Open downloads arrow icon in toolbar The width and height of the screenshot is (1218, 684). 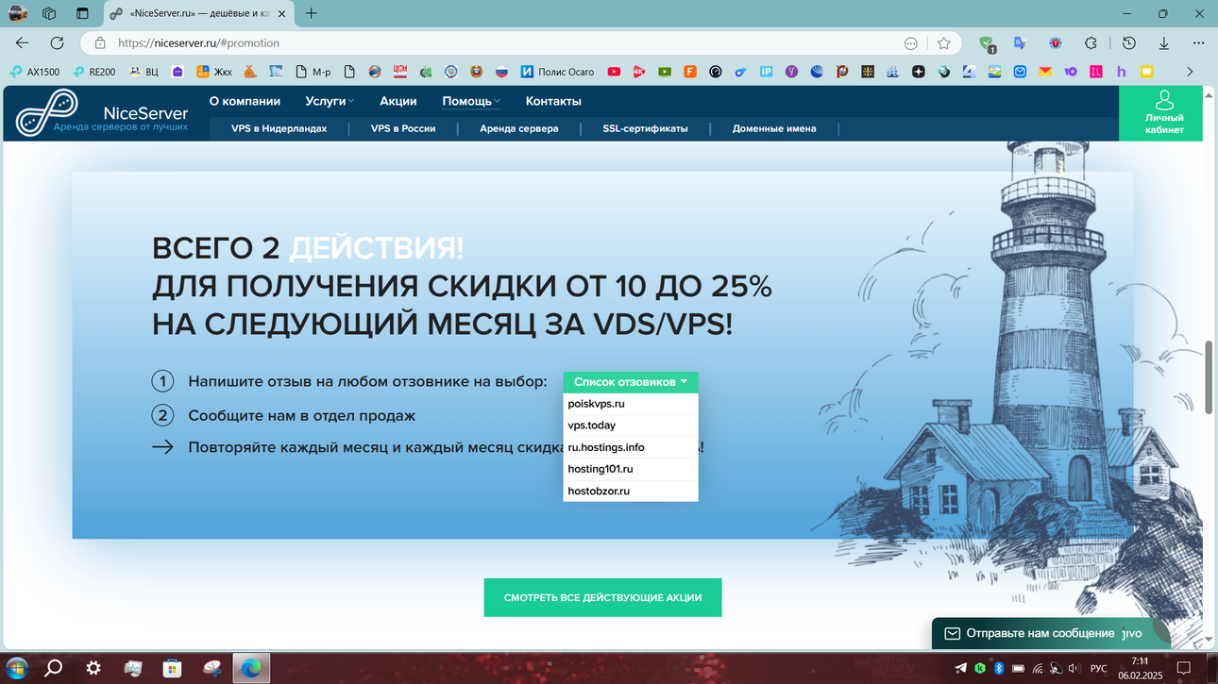click(1164, 43)
